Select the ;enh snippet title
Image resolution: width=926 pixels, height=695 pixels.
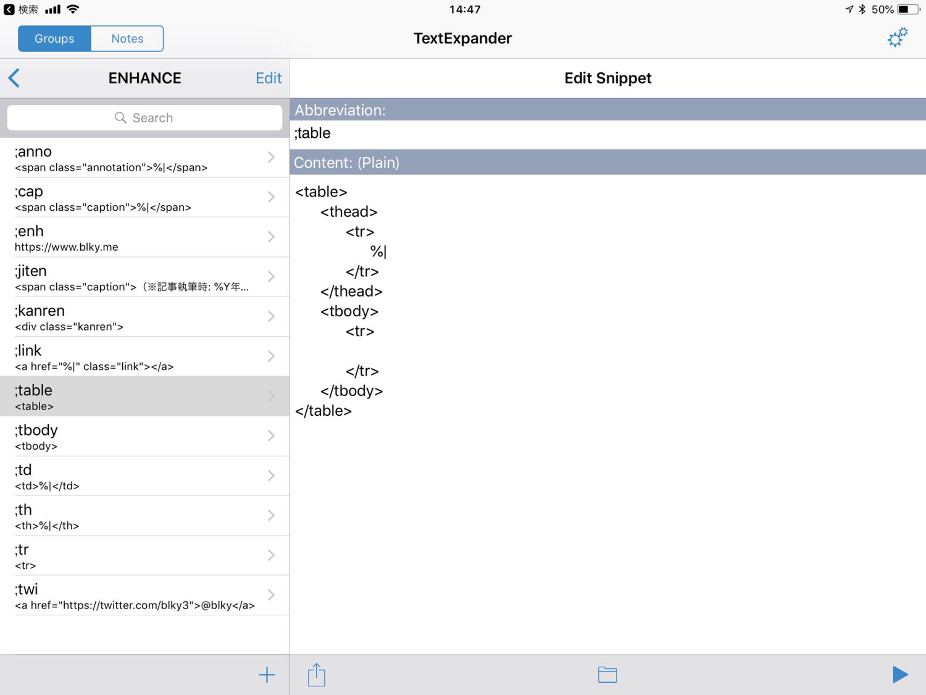29,231
